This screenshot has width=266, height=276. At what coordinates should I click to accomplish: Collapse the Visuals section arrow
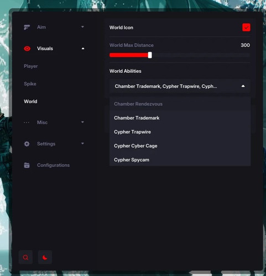click(83, 49)
